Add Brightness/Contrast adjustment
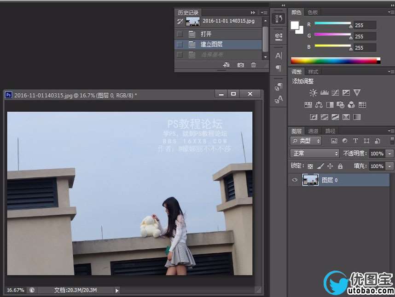This screenshot has height=297, width=395. pos(313,93)
